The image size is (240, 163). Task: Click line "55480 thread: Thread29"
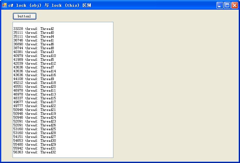click(34, 144)
